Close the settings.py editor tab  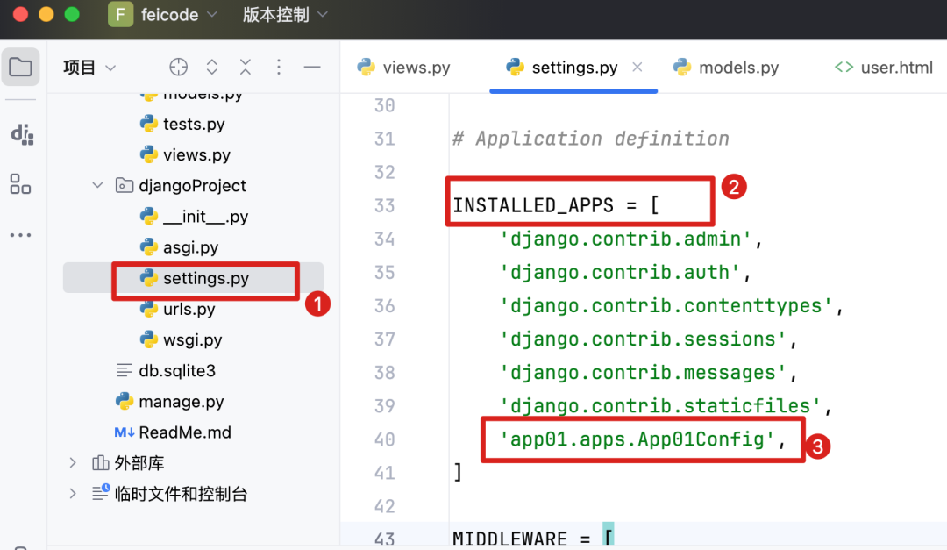[637, 66]
